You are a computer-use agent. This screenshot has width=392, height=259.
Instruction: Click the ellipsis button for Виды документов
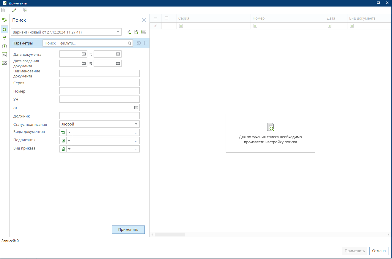(136, 133)
